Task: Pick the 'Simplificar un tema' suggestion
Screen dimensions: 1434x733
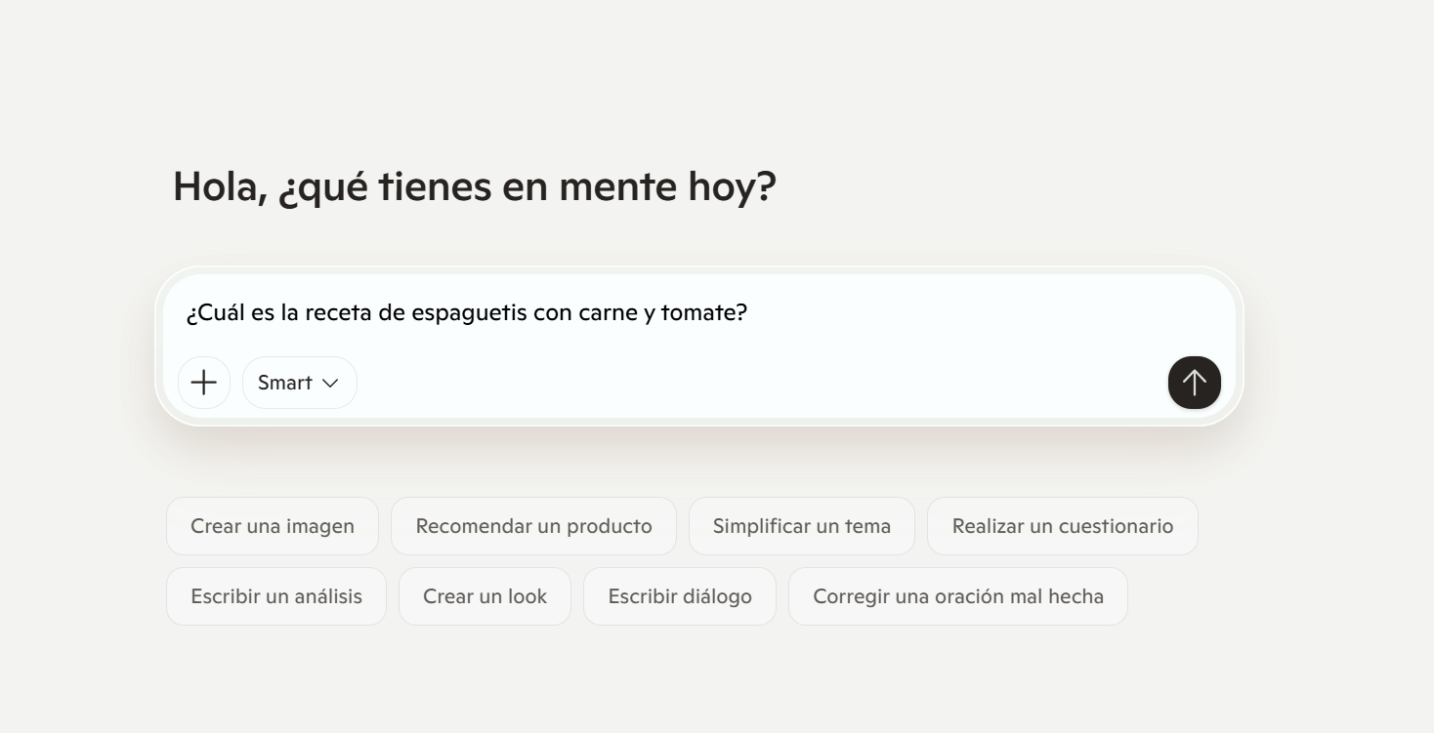Action: pos(801,526)
